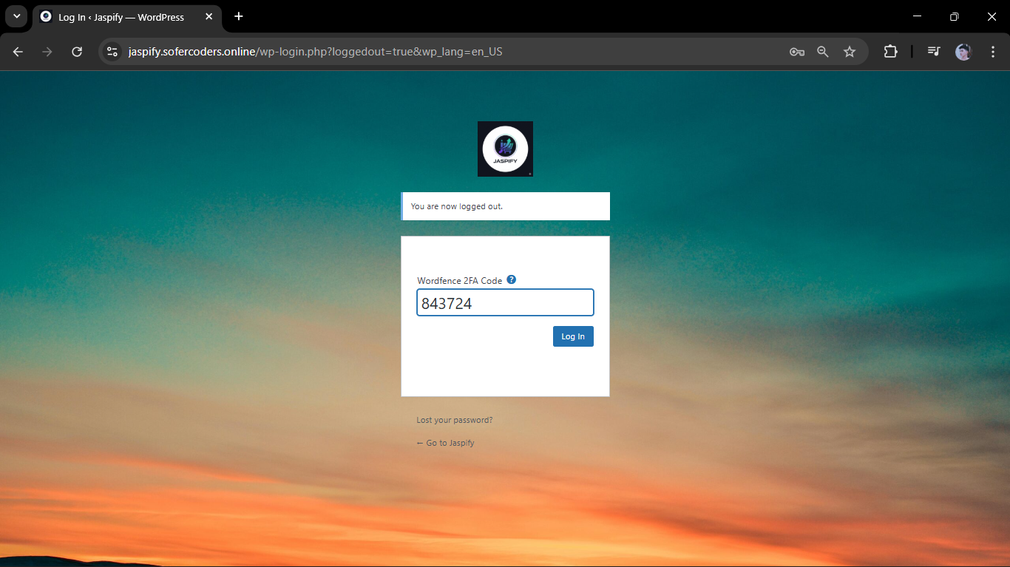This screenshot has width=1010, height=567.
Task: Open the tab search chevron dropdown
Action: [x=16, y=16]
